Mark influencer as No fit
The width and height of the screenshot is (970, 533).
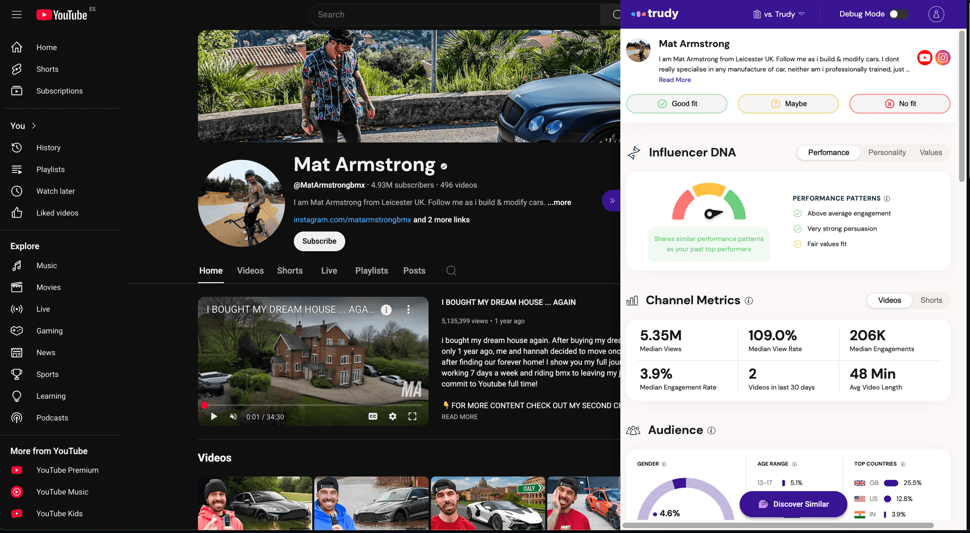(900, 103)
